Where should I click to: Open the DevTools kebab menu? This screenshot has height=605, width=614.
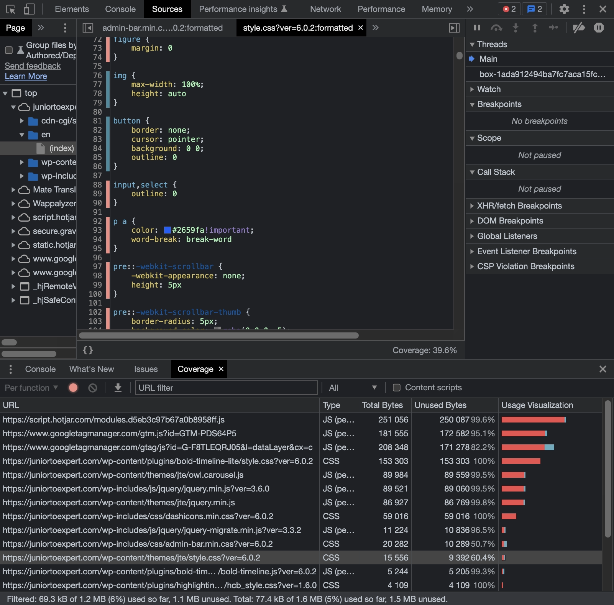click(584, 9)
